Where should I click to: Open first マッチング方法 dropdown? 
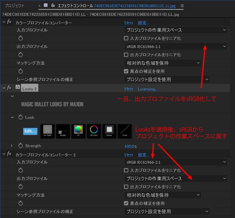pos(162,63)
